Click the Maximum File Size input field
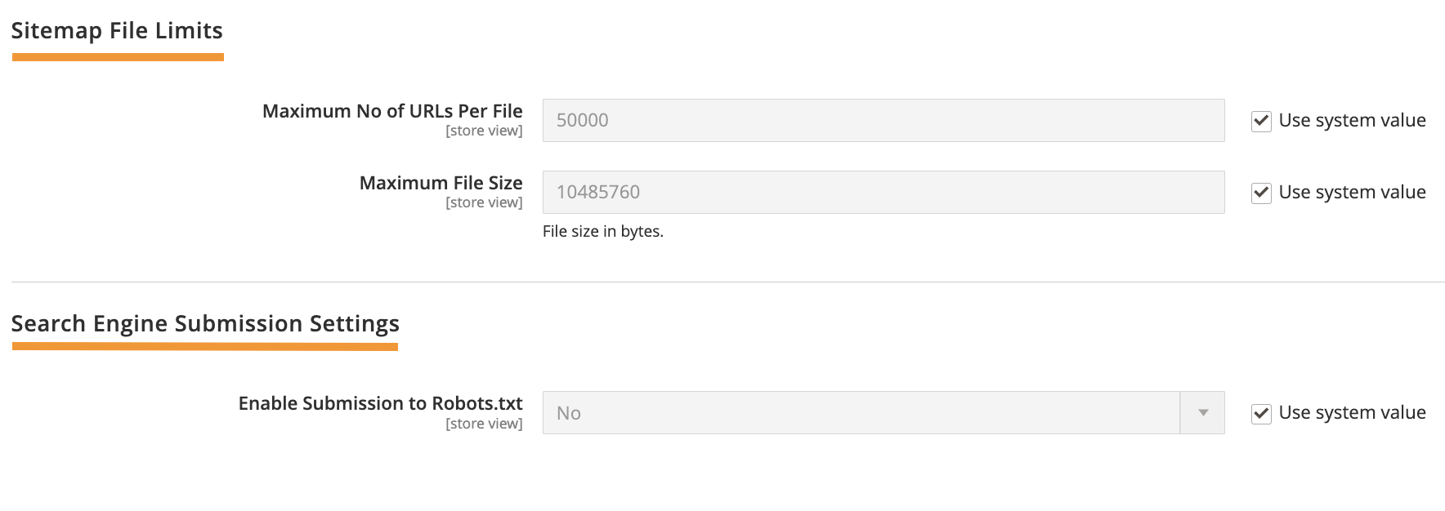This screenshot has width=1445, height=511. (x=883, y=192)
